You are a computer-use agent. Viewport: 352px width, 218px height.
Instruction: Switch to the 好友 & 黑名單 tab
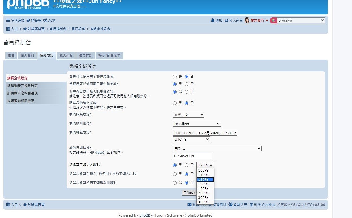[109, 56]
